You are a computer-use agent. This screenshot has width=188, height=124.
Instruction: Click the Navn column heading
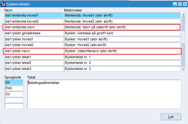coord(8,10)
